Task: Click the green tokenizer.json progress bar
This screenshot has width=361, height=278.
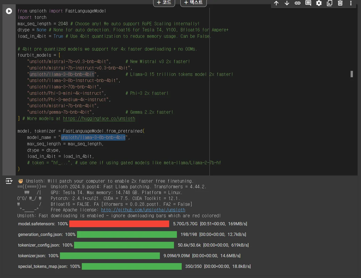Action: [x=110, y=256]
